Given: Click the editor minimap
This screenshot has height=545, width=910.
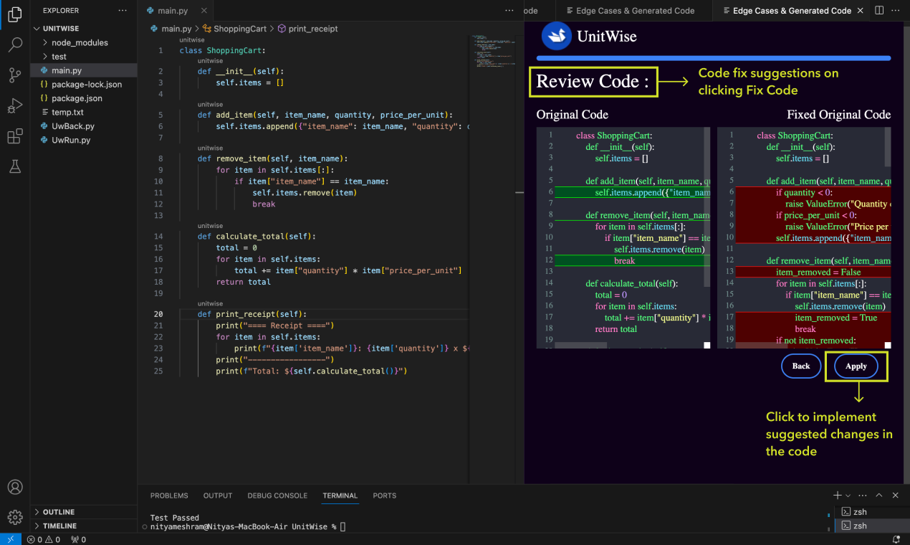Looking at the screenshot, I should pyautogui.click(x=494, y=52).
